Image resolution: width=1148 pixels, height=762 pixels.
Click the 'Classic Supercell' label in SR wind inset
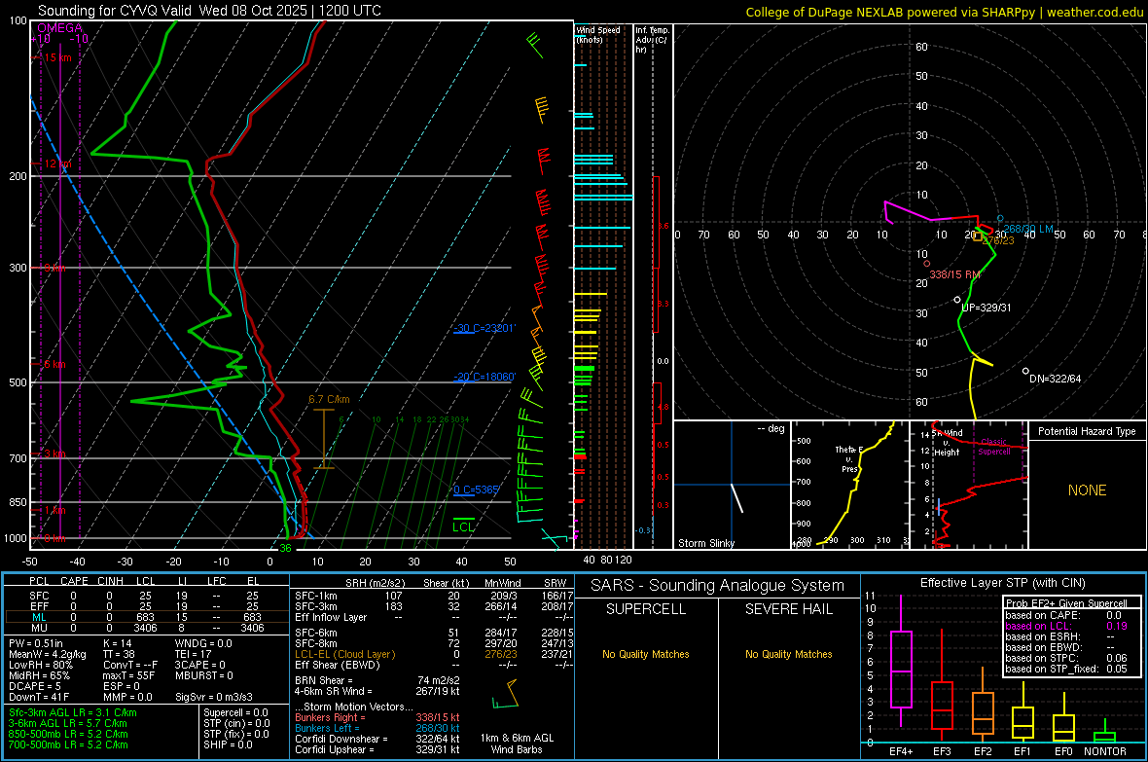click(993, 447)
